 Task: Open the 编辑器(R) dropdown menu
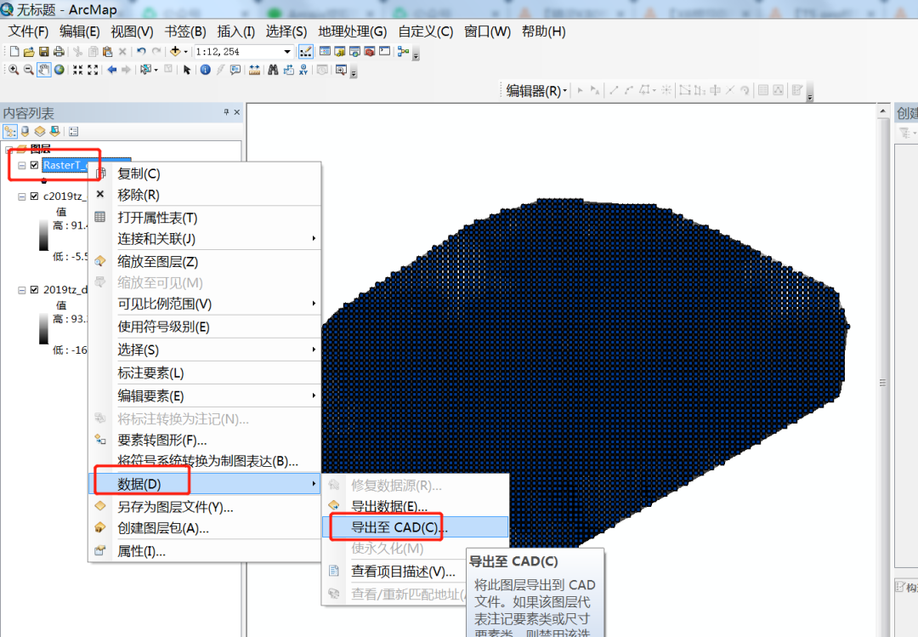[537, 90]
